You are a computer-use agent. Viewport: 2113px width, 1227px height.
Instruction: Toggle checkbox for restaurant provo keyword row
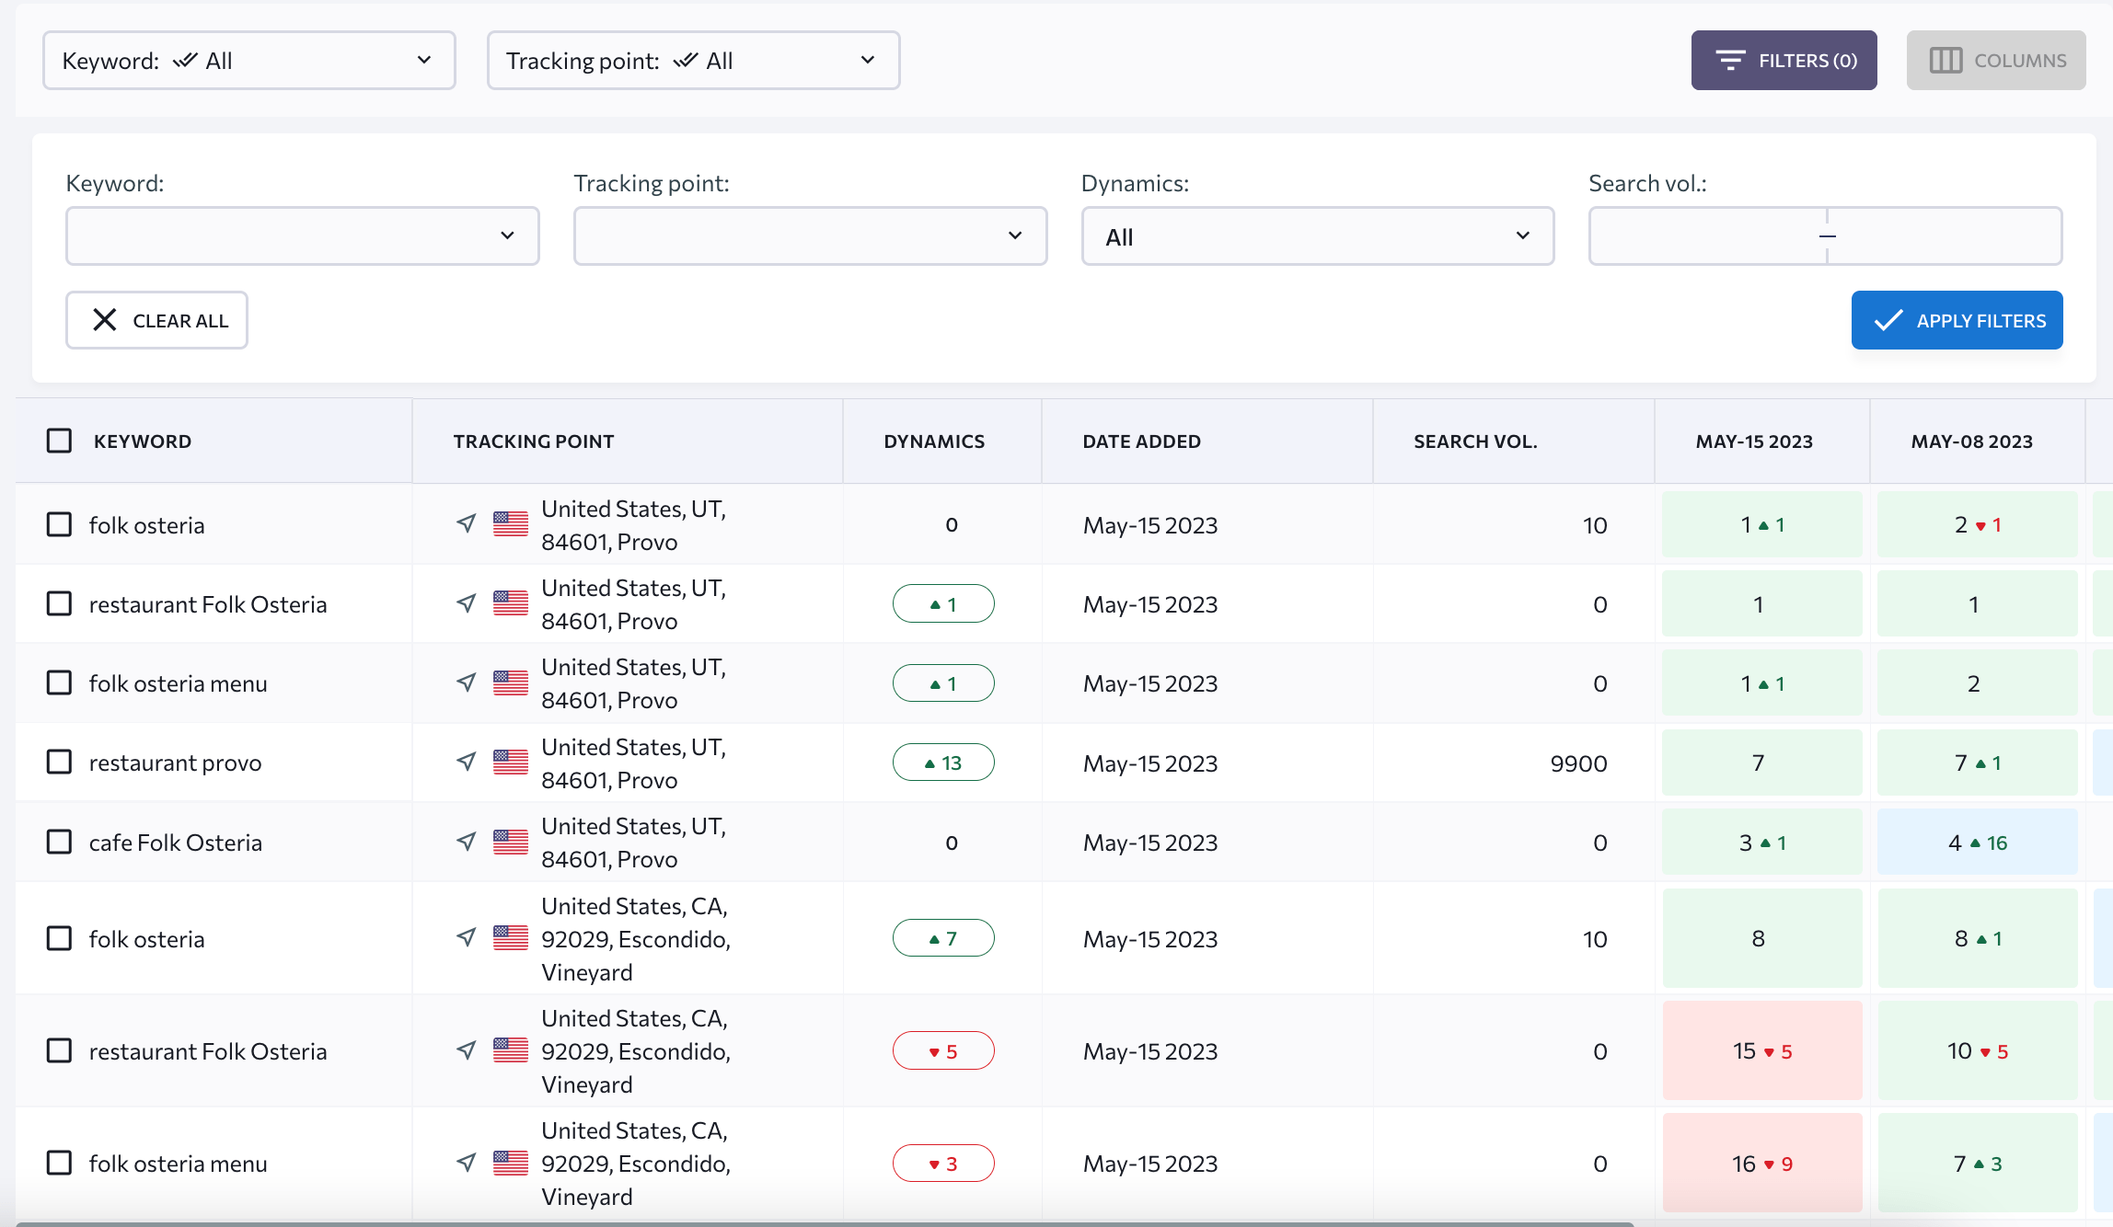point(59,761)
